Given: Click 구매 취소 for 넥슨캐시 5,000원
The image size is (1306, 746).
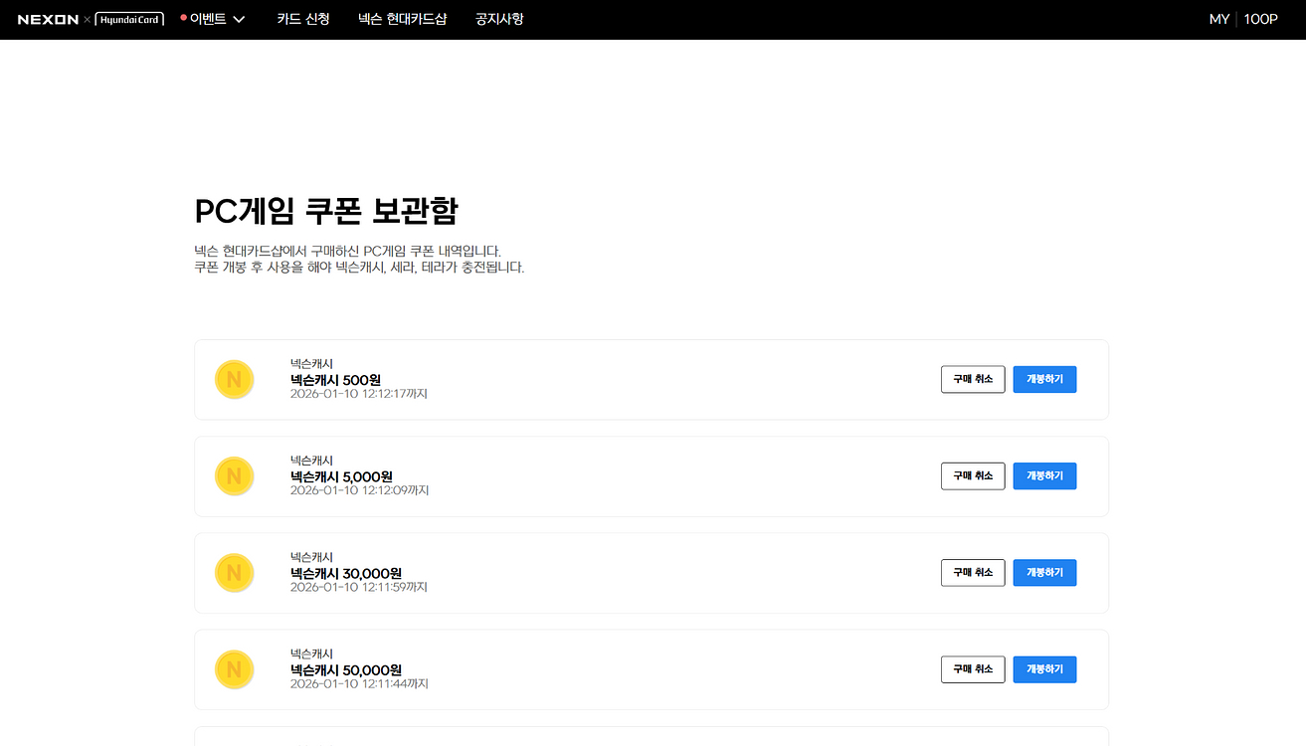Looking at the screenshot, I should coord(973,476).
